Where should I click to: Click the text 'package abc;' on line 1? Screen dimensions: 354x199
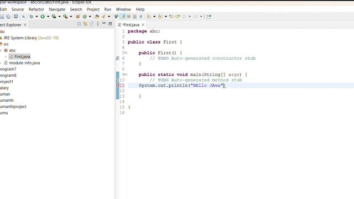[x=144, y=31]
